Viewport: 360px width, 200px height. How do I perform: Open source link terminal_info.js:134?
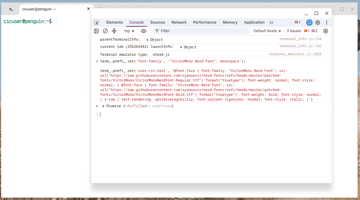[300, 39]
